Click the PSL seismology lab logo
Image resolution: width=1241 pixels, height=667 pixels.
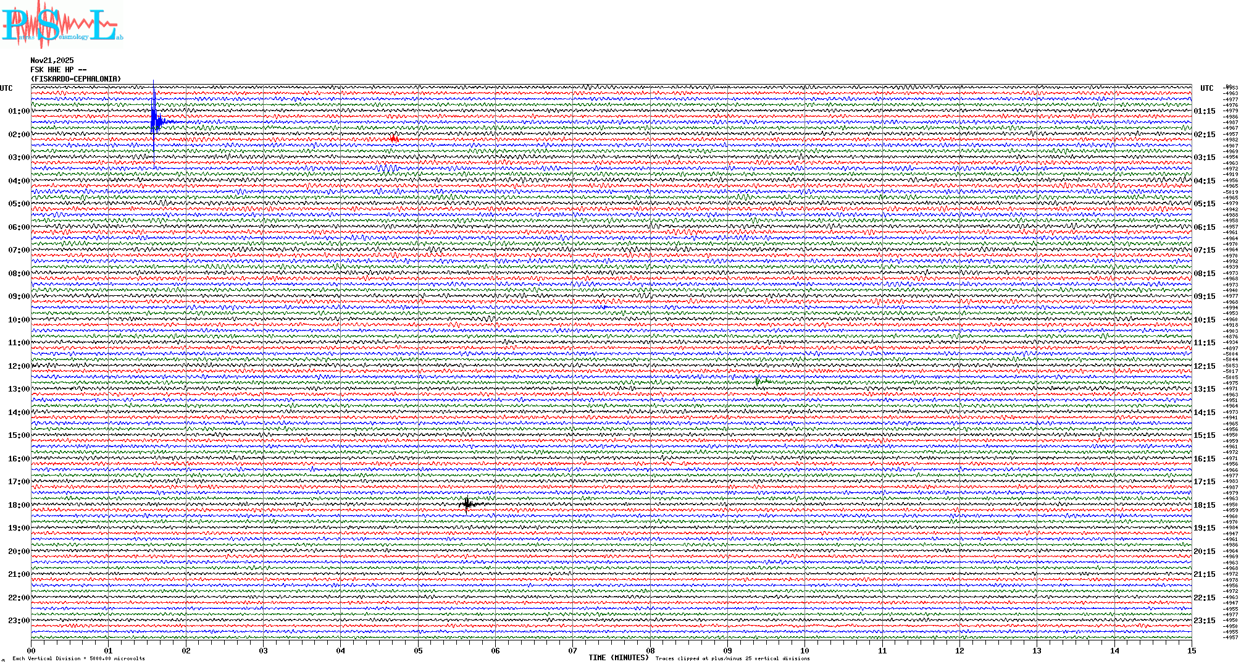62,25
